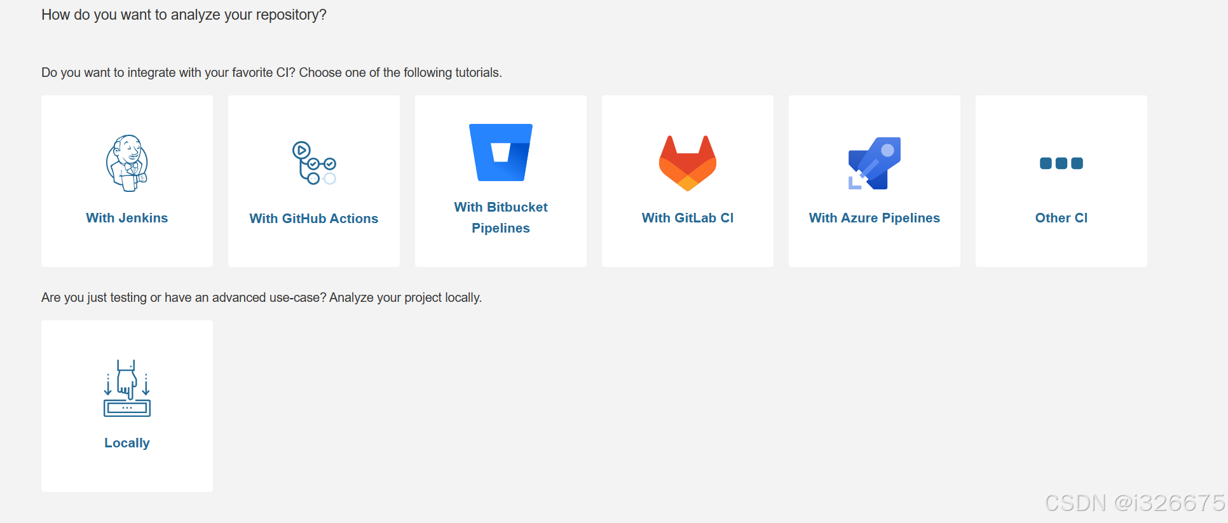Open the With Jenkins tutorial link
The image size is (1228, 523).
point(127,218)
